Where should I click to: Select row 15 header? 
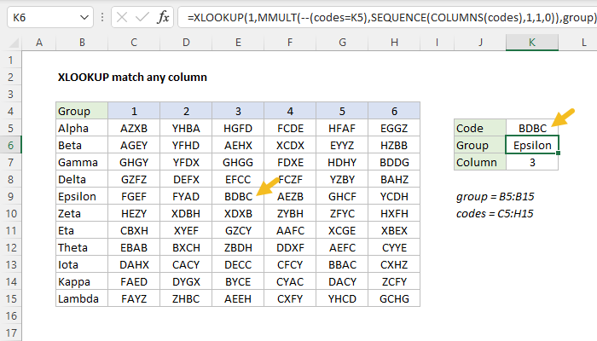click(10, 298)
